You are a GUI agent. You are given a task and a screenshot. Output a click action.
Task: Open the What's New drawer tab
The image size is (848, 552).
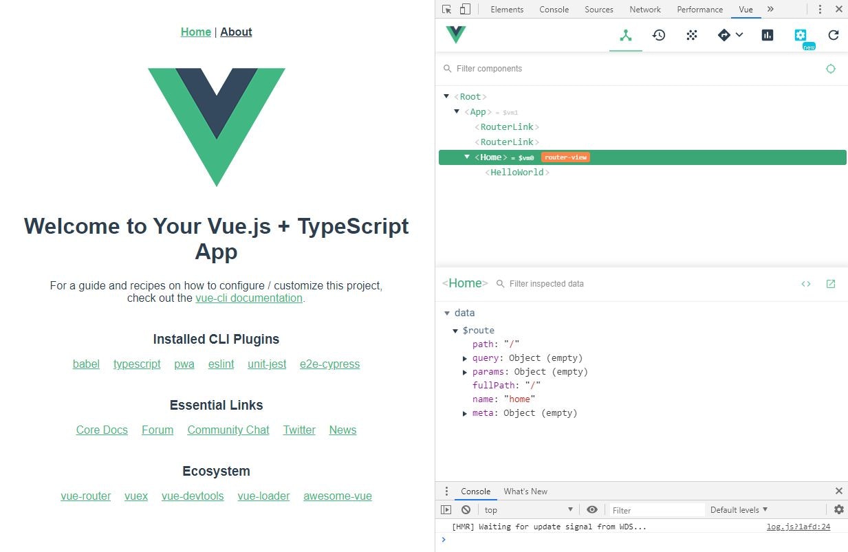(525, 491)
